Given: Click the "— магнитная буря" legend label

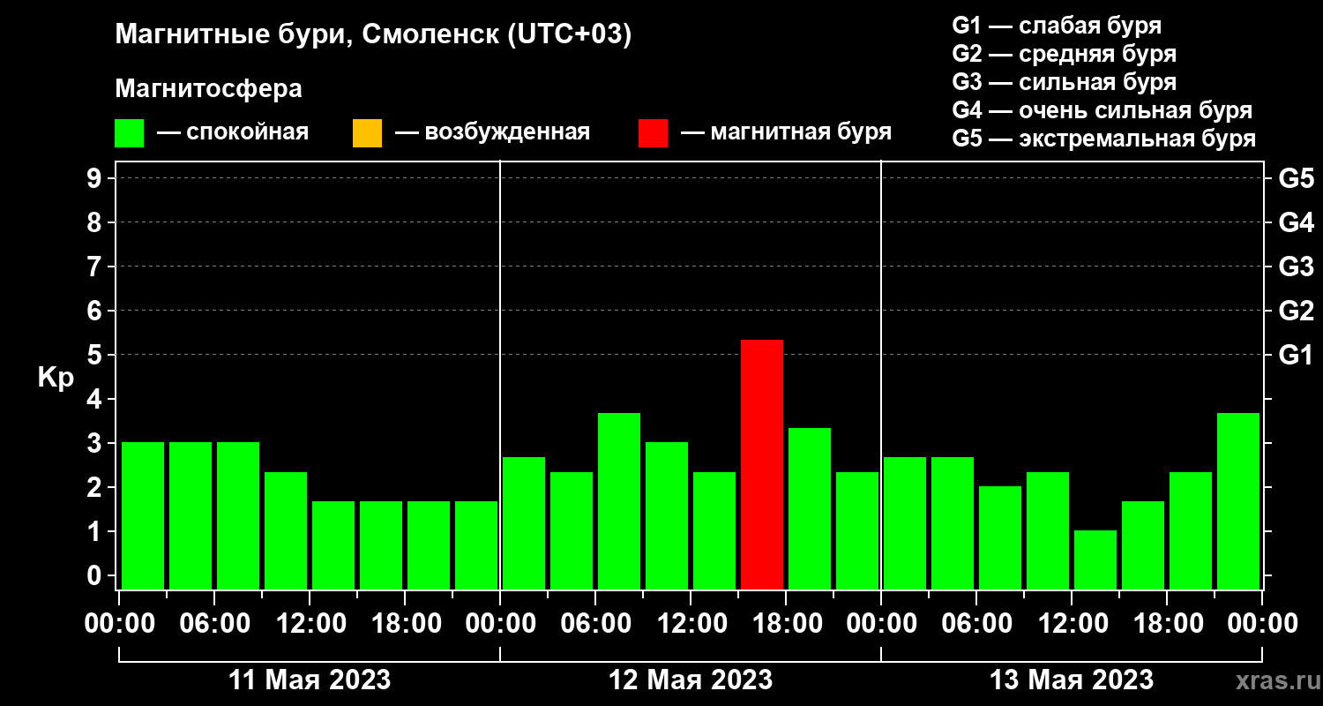Looking at the screenshot, I should coord(787,132).
